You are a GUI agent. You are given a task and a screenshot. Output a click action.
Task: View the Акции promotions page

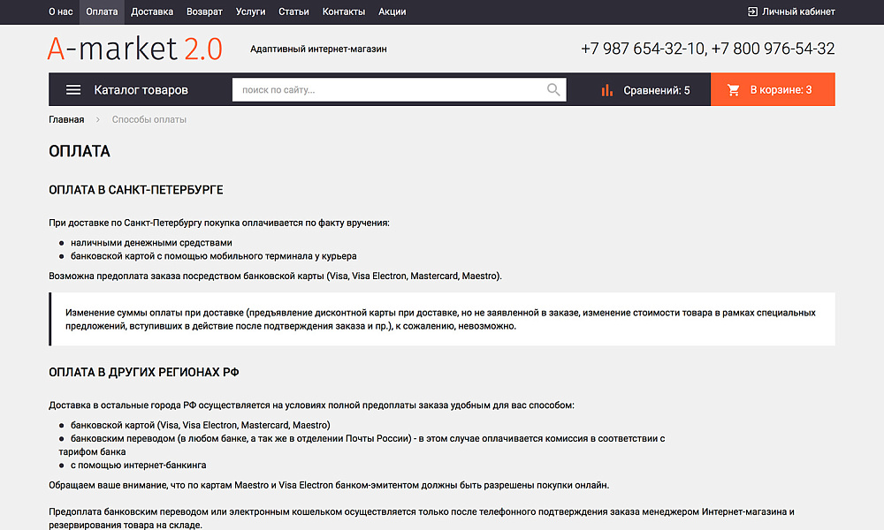coord(391,11)
